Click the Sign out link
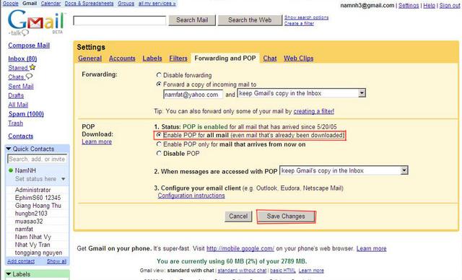 450,5
